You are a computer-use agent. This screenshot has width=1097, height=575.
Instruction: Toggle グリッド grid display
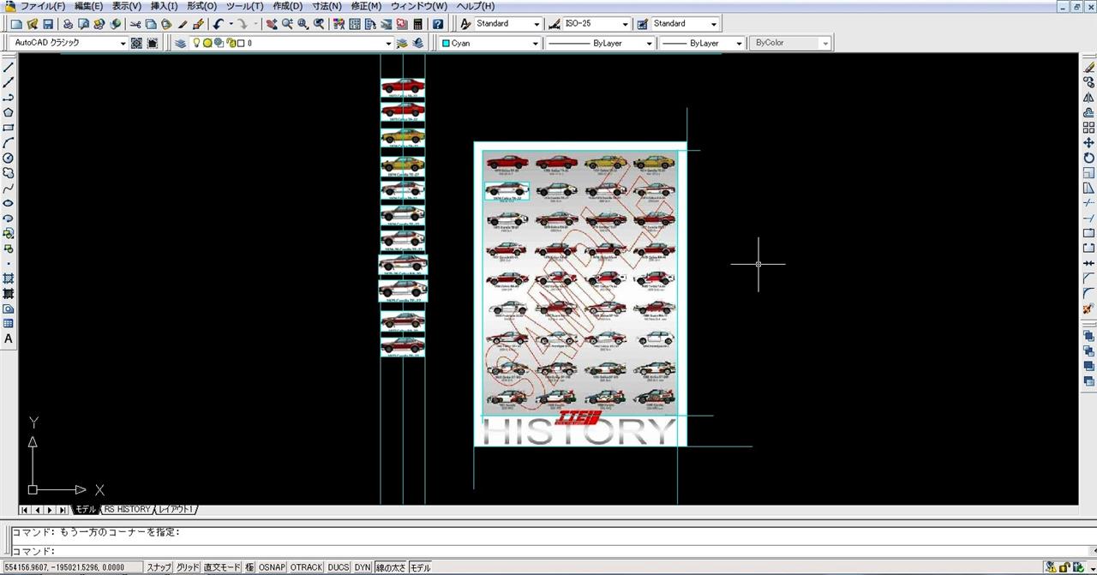tap(188, 567)
